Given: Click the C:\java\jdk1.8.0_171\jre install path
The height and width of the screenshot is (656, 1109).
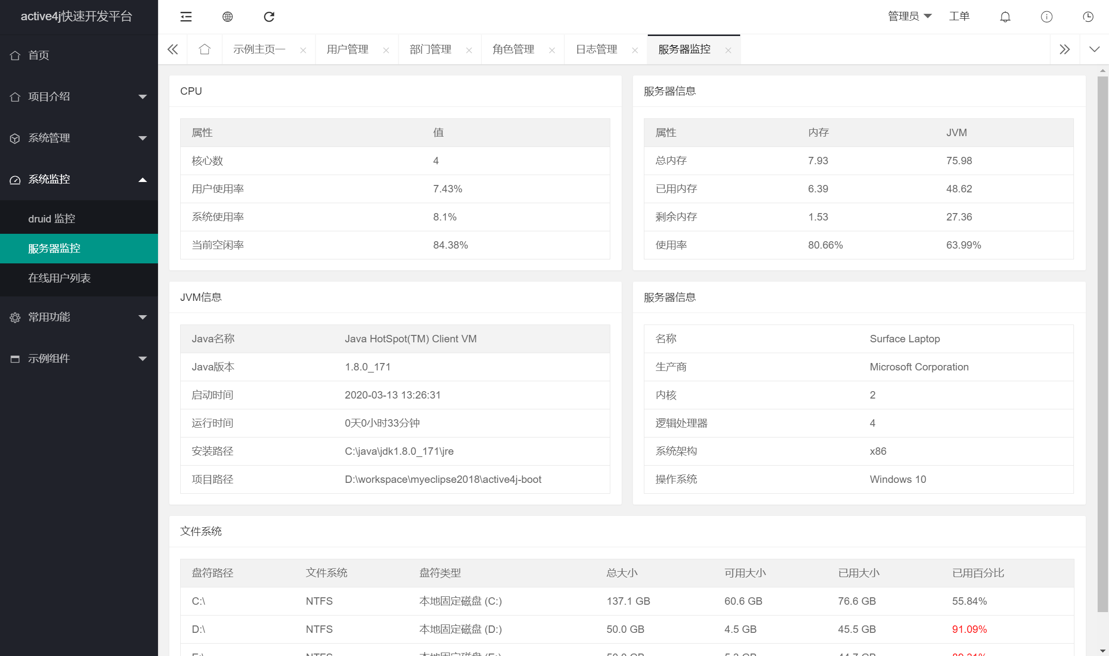Looking at the screenshot, I should coord(399,451).
